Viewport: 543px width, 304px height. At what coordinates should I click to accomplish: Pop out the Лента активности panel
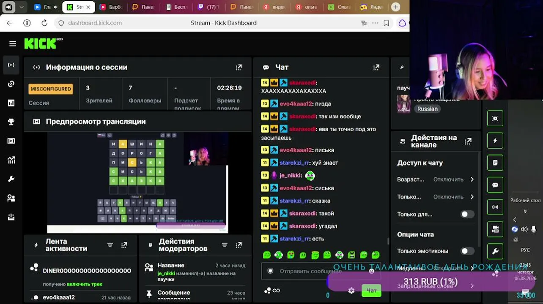click(x=124, y=245)
